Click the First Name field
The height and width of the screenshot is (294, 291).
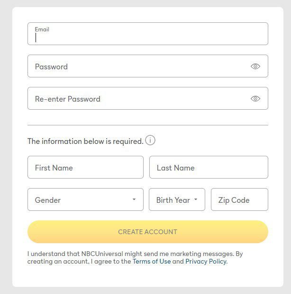click(x=85, y=168)
